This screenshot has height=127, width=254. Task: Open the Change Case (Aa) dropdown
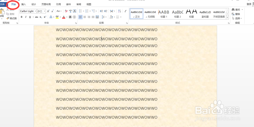(x=59, y=11)
